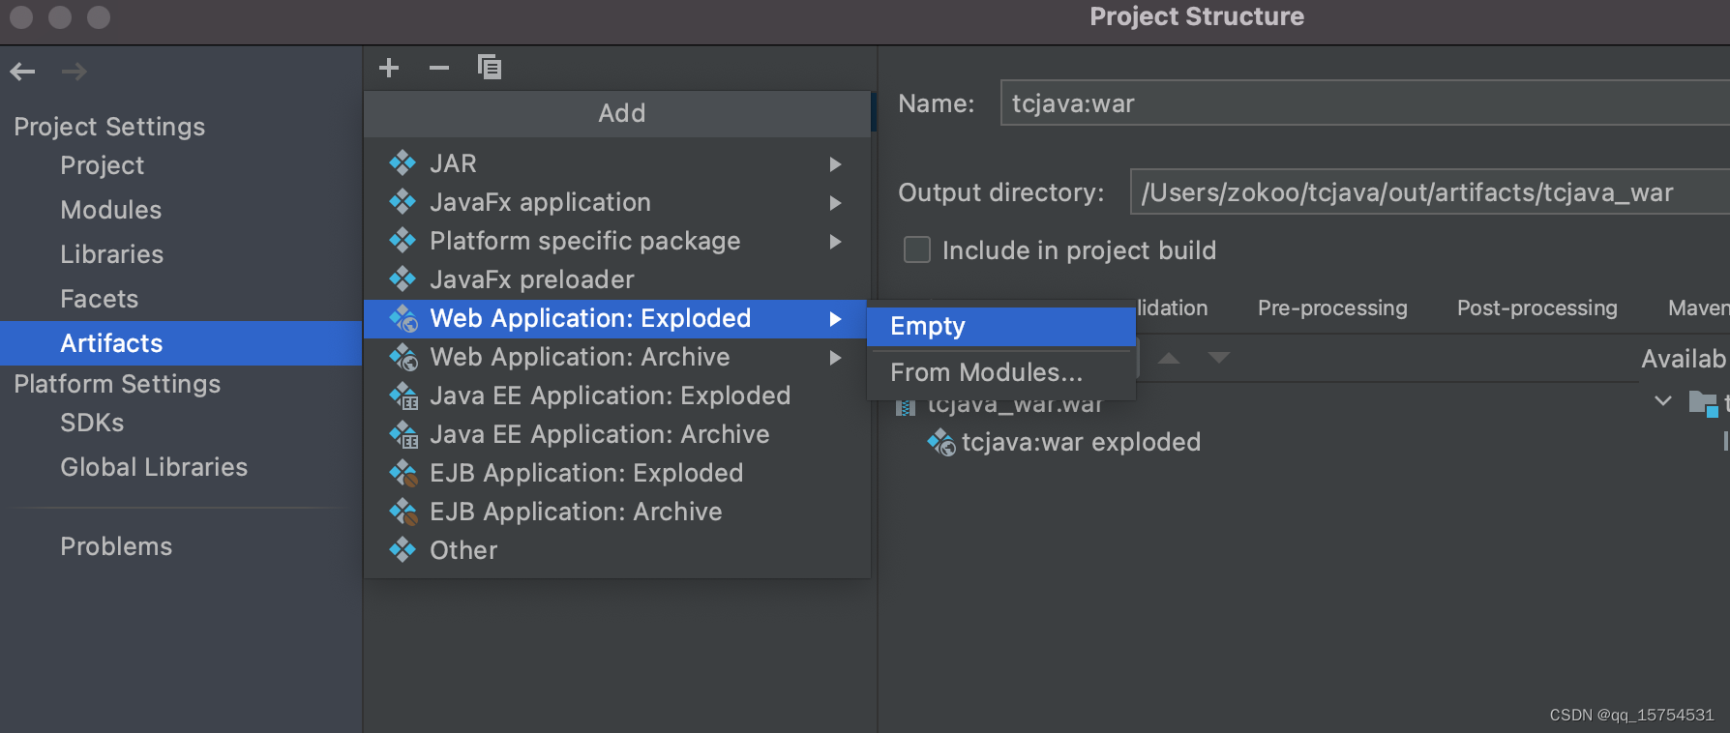
Task: Click the JAR artifact type icon
Action: tap(403, 163)
